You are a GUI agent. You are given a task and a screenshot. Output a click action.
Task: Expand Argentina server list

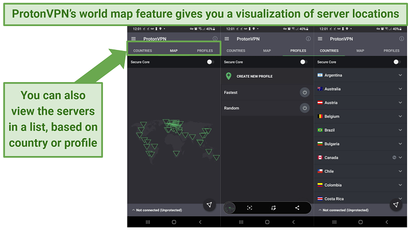pos(400,75)
